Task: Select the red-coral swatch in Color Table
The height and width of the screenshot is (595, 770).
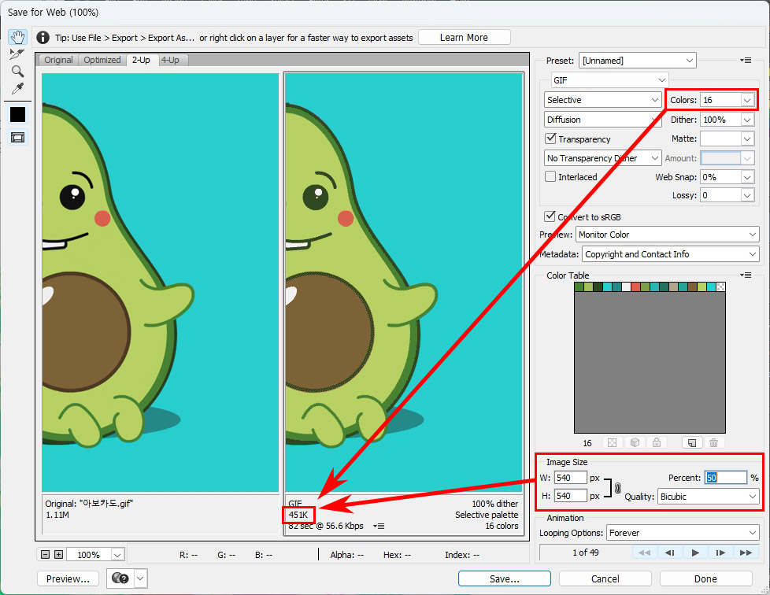Action: click(635, 286)
